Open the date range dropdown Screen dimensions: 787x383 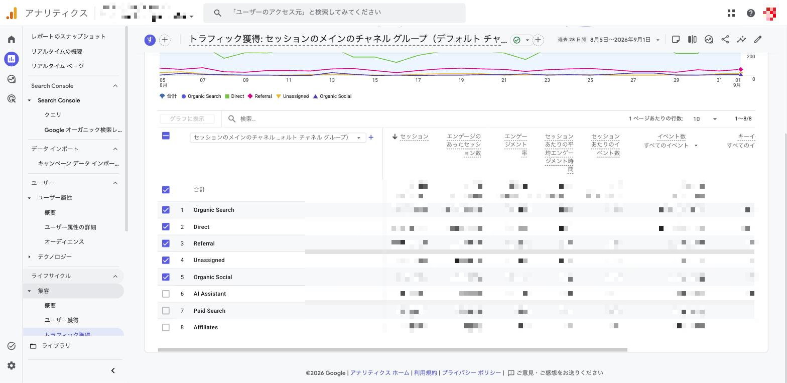pyautogui.click(x=658, y=40)
